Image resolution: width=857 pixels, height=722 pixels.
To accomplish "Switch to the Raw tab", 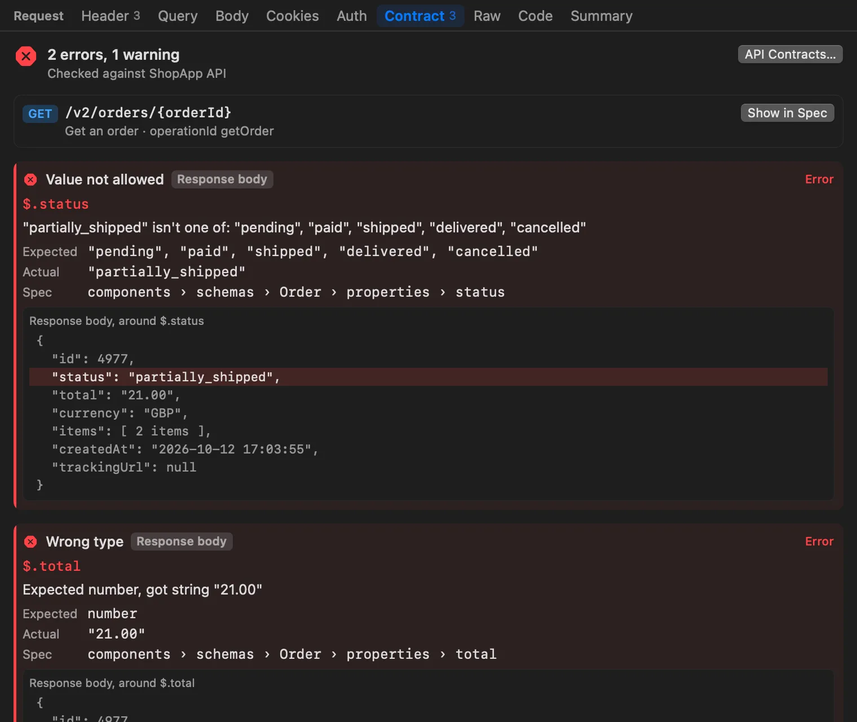I will click(487, 16).
